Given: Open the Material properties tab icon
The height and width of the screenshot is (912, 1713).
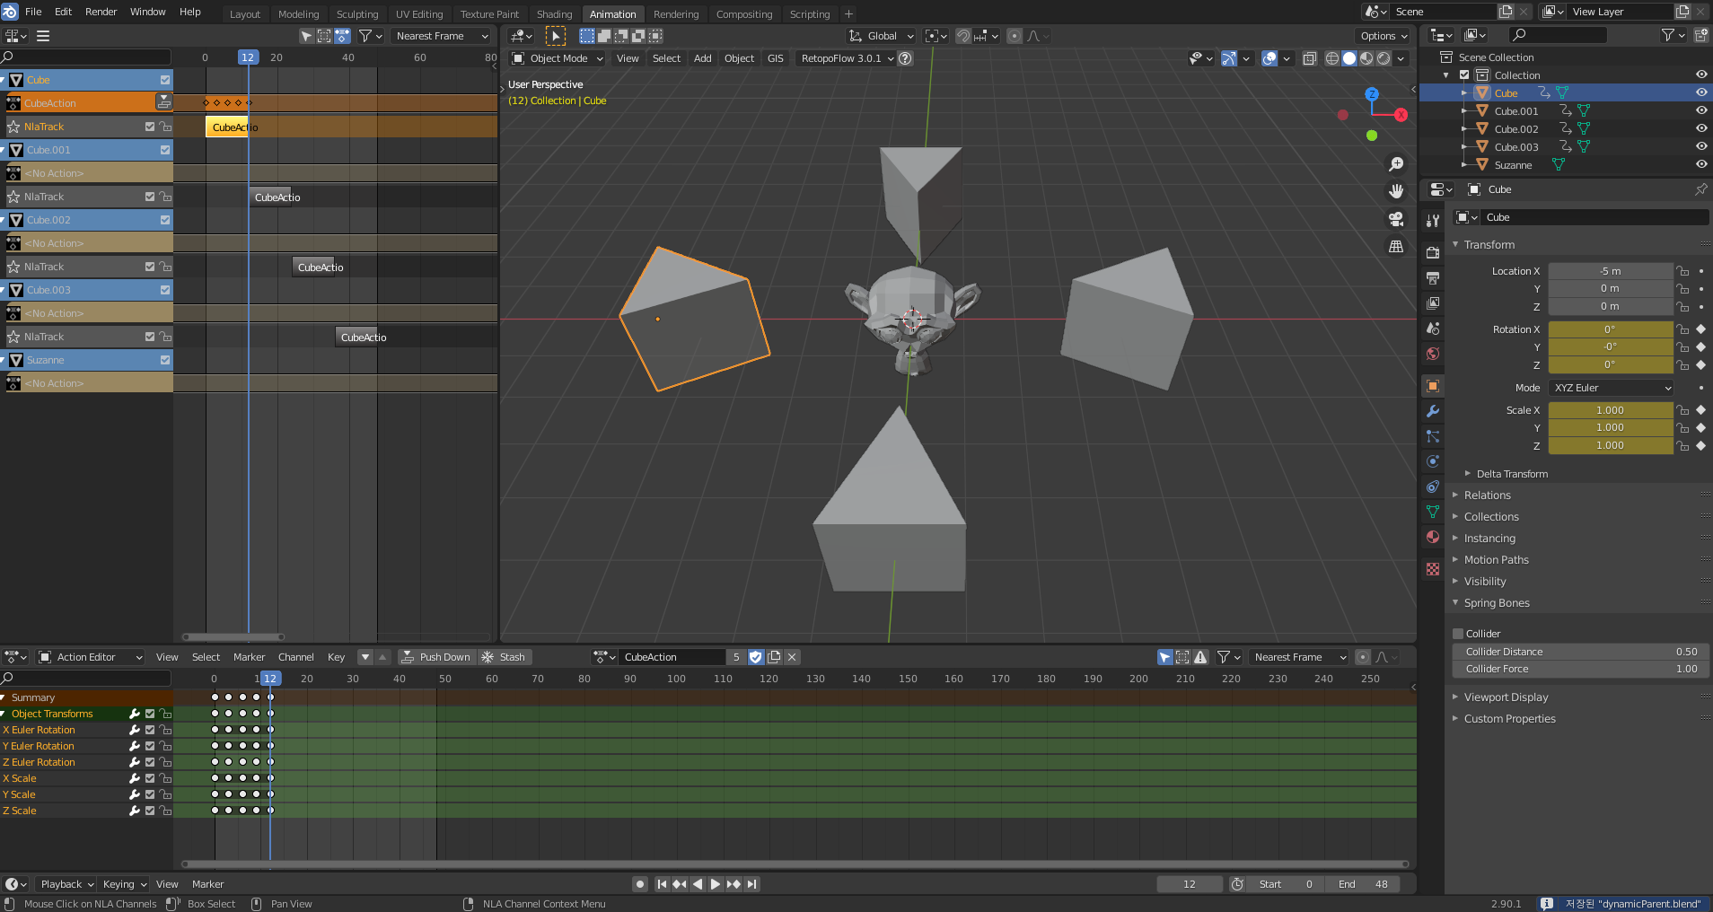Looking at the screenshot, I should point(1433,537).
